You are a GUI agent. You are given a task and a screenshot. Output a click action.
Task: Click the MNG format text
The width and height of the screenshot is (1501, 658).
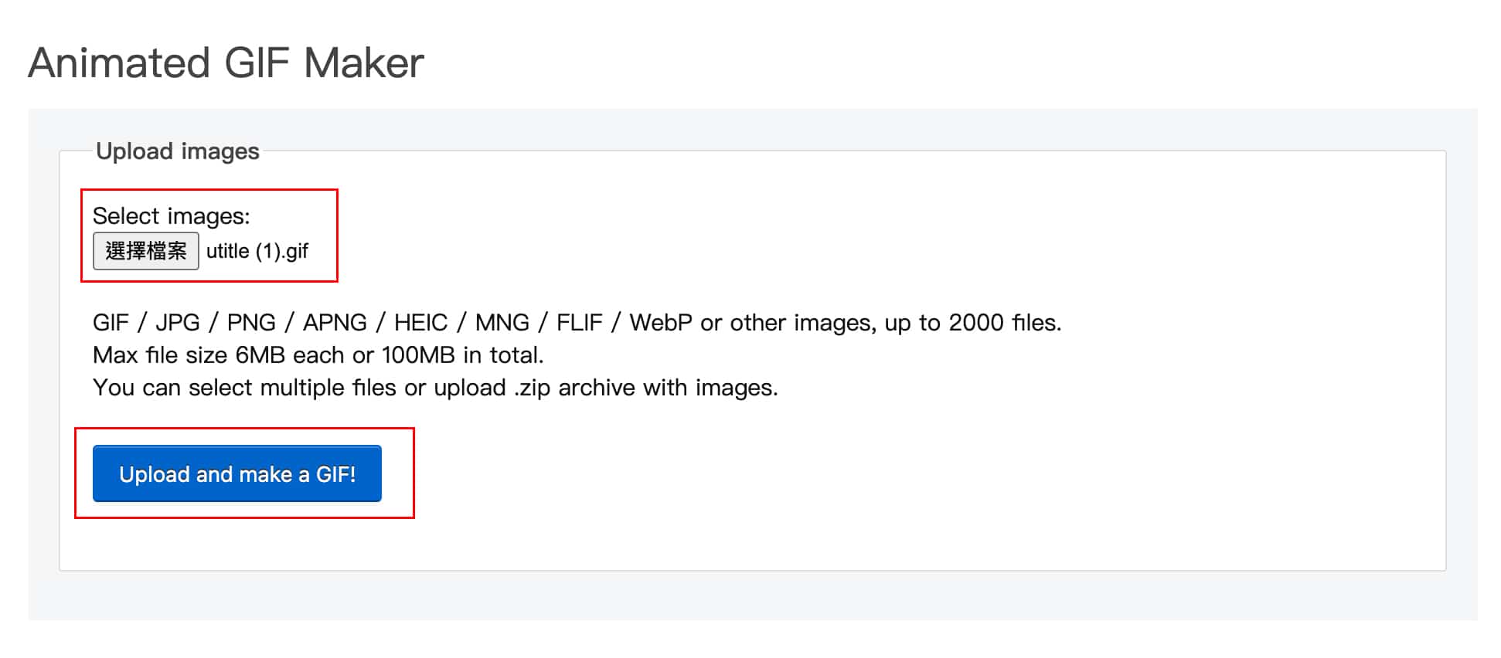pyautogui.click(x=502, y=323)
